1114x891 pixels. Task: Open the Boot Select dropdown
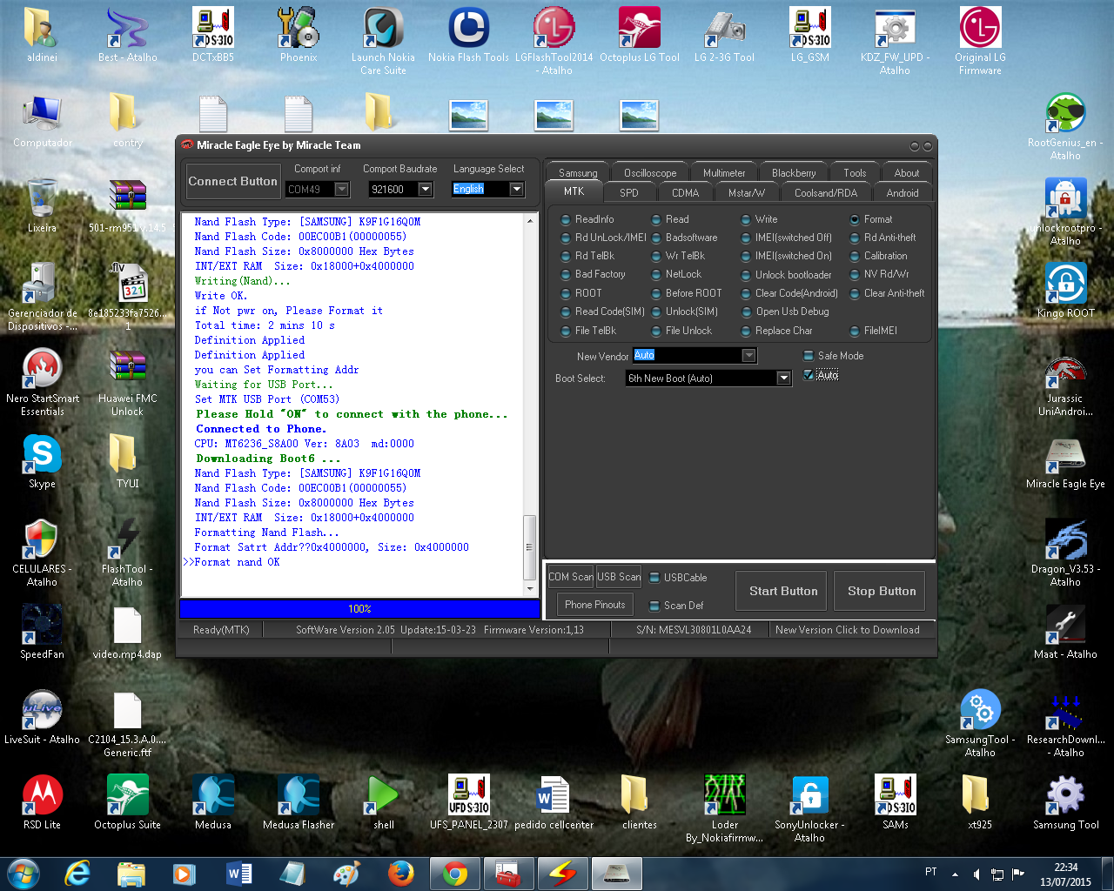783,379
